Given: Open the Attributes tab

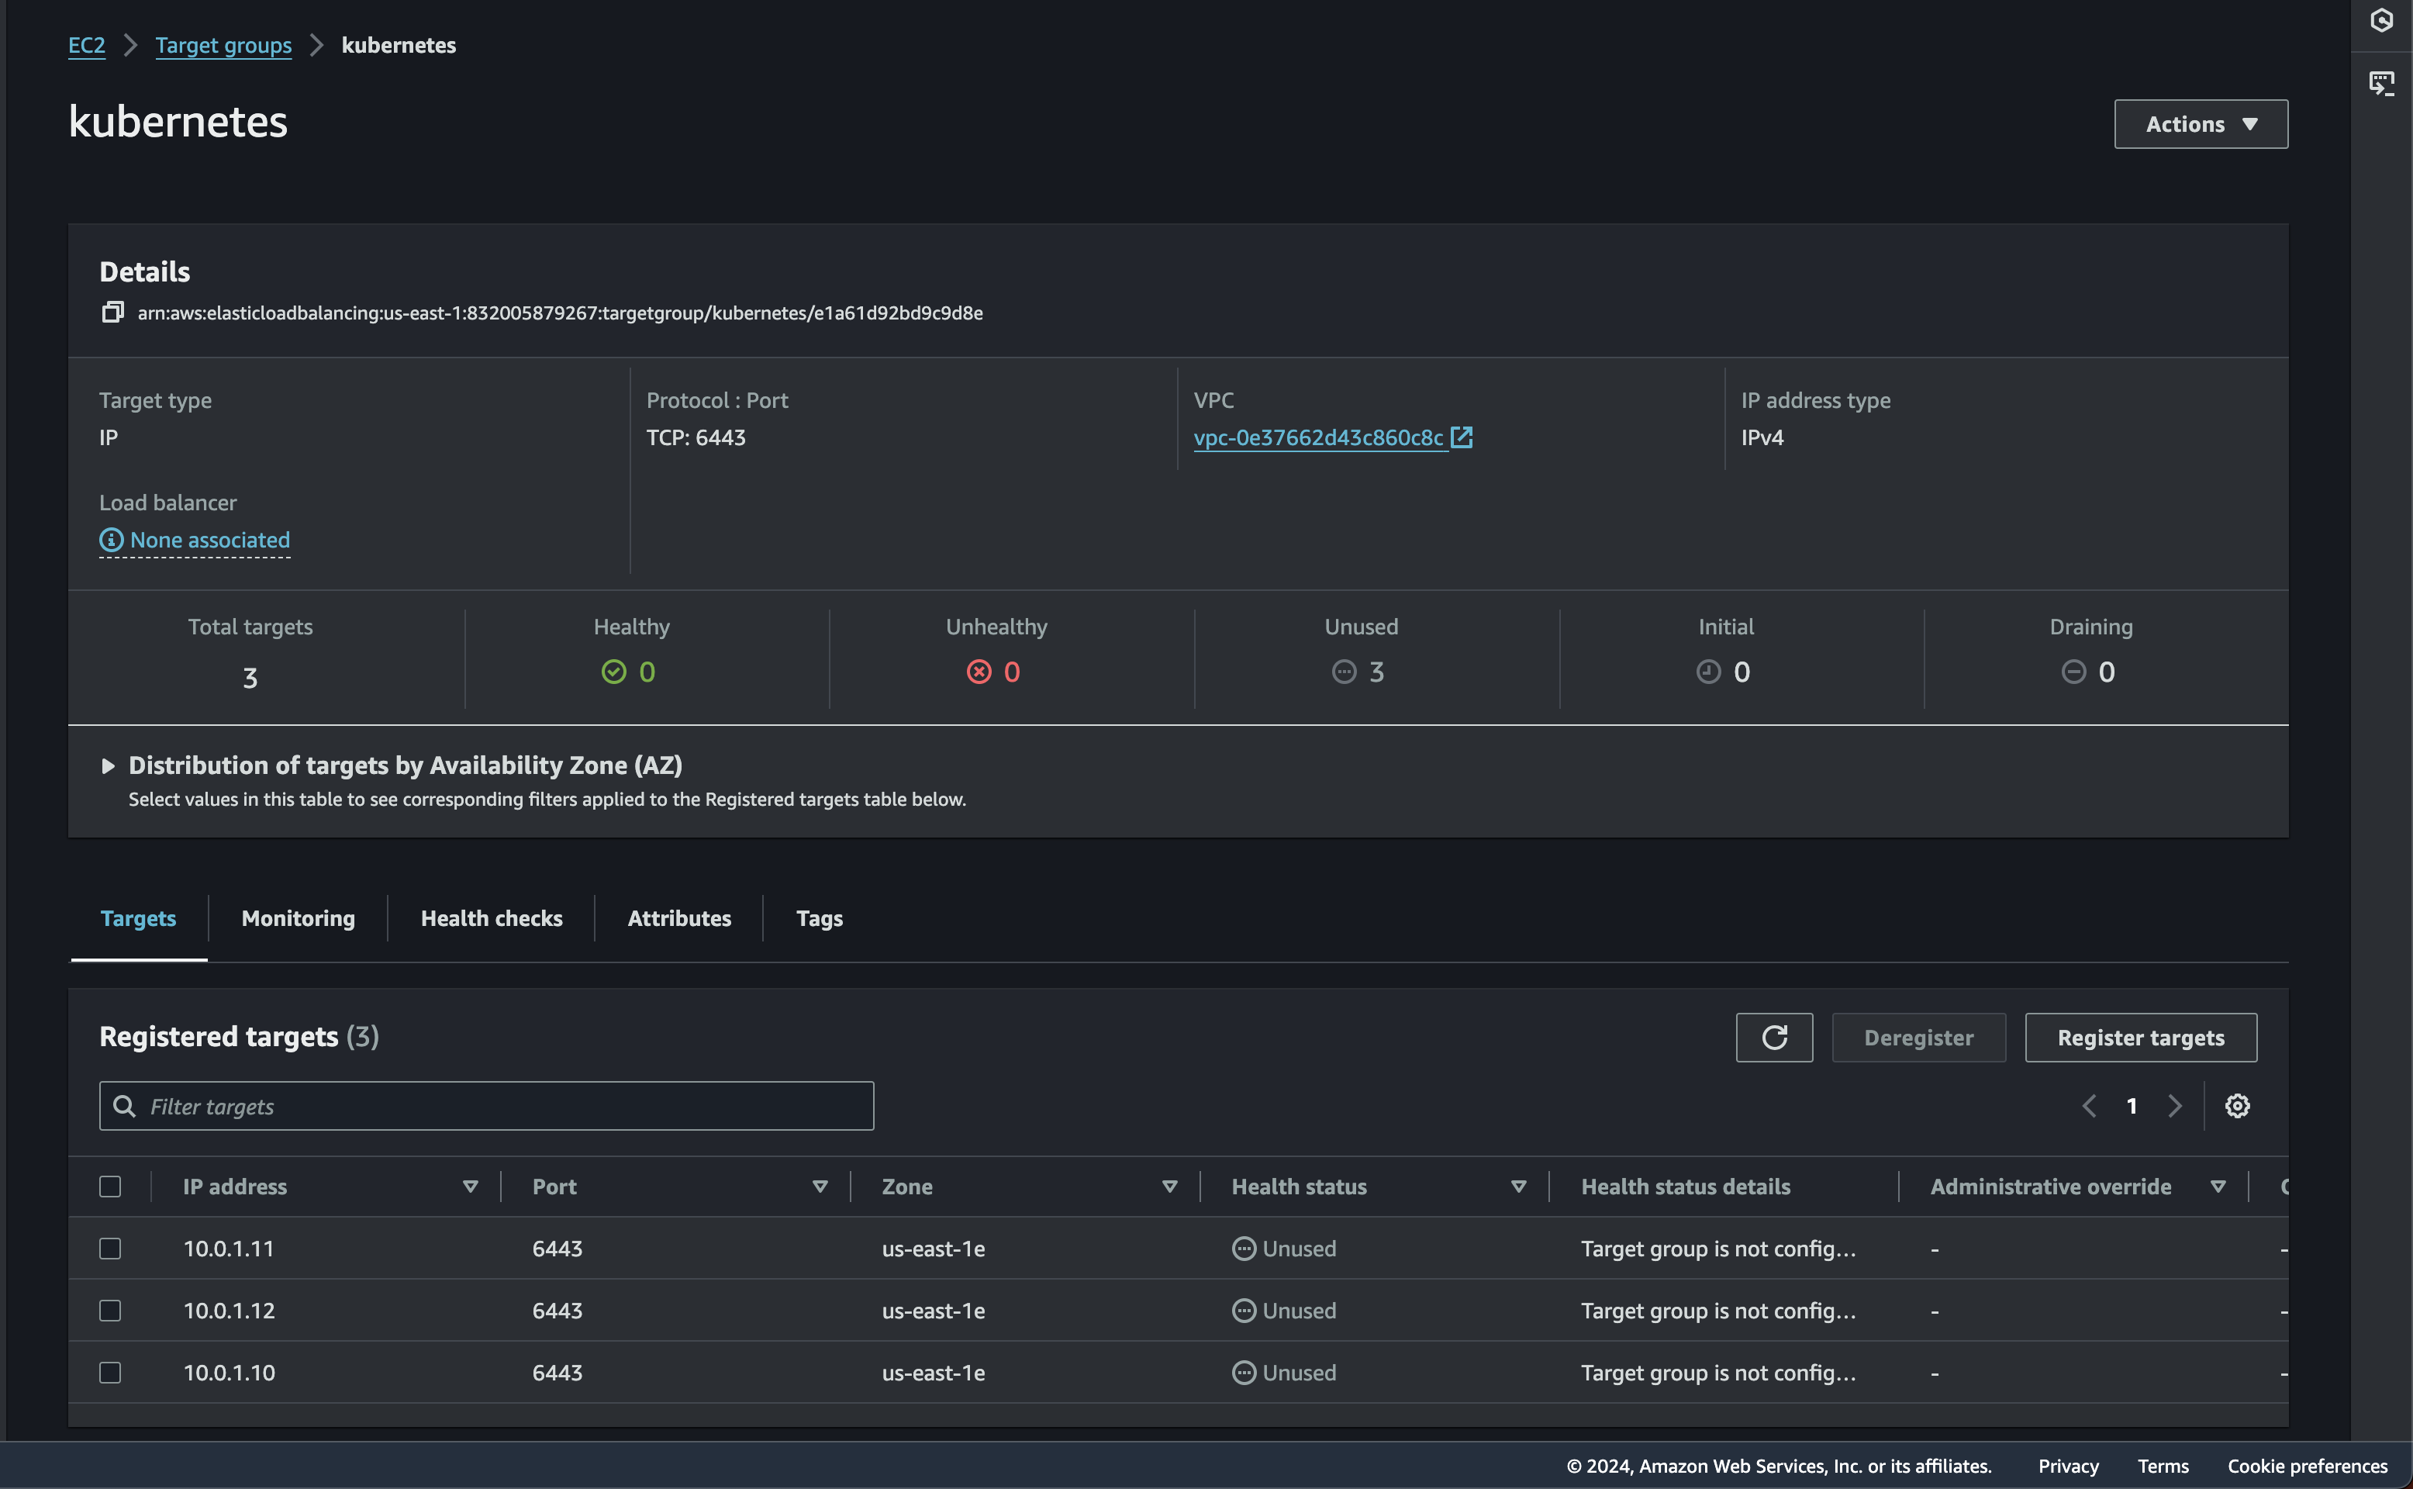Looking at the screenshot, I should [679, 917].
